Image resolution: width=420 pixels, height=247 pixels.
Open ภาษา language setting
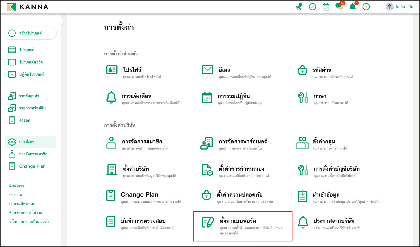tap(320, 96)
